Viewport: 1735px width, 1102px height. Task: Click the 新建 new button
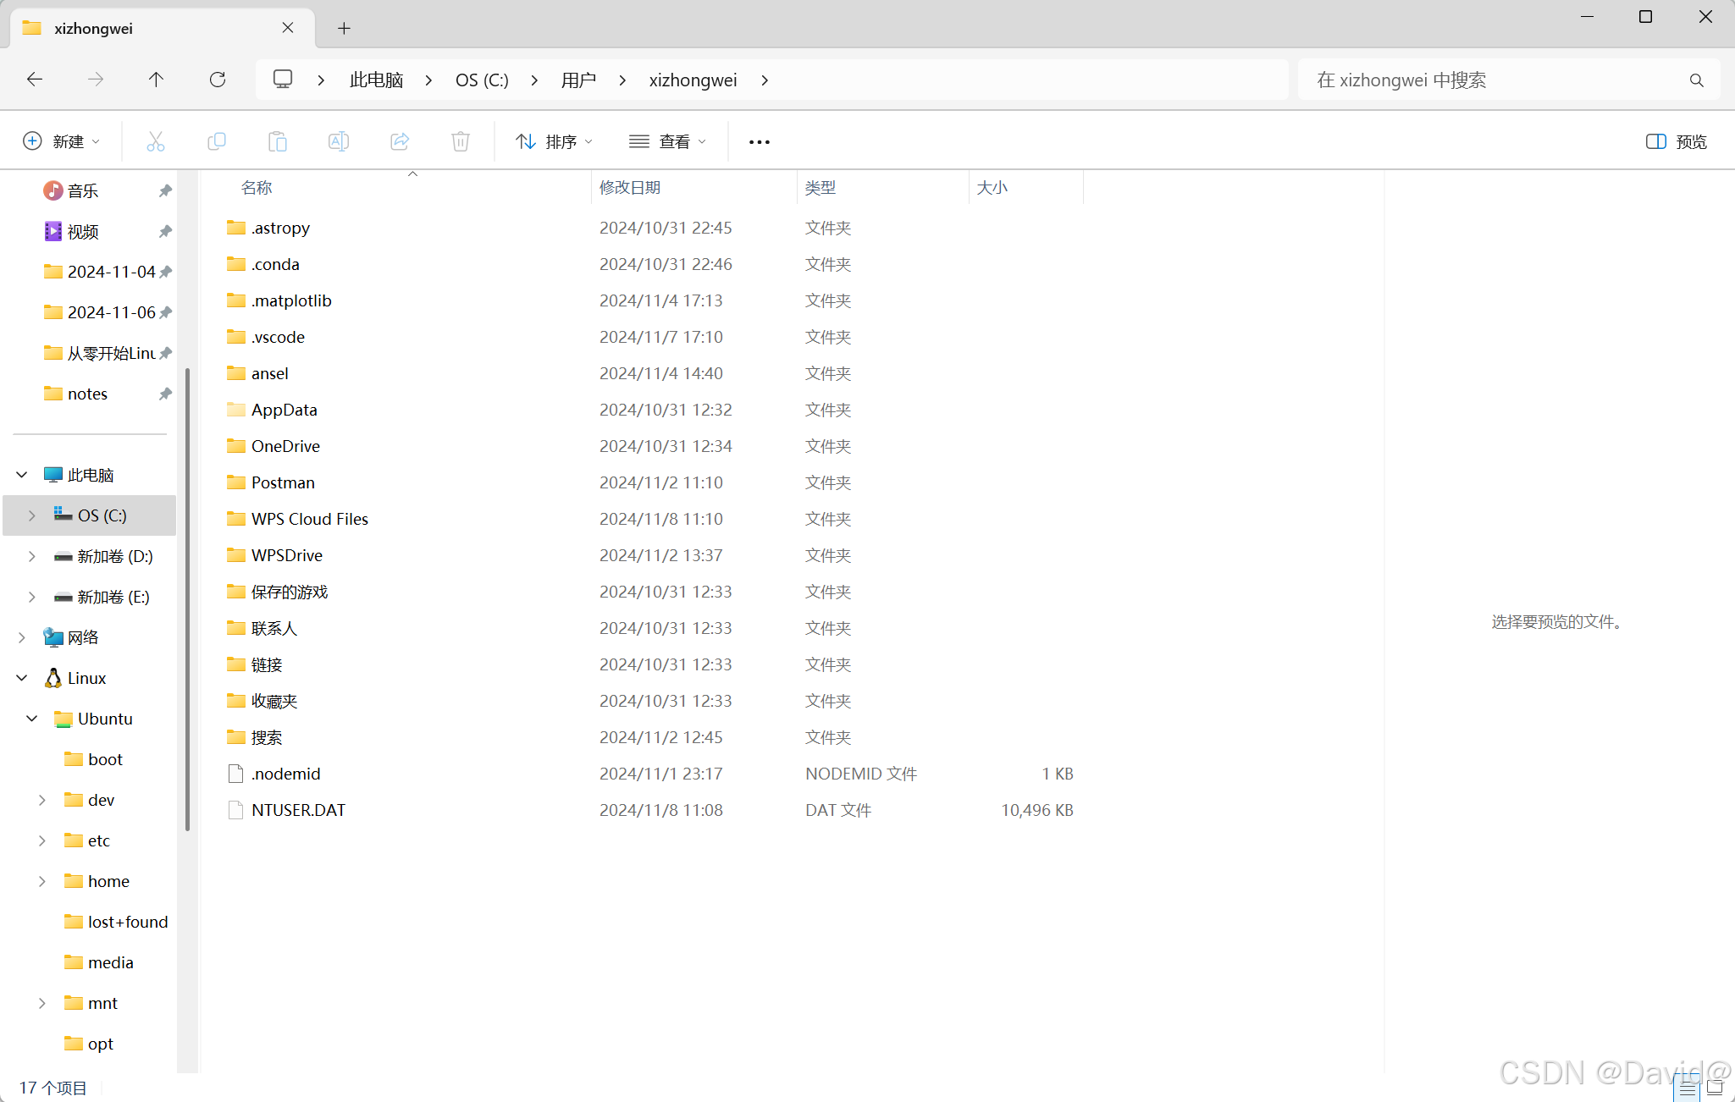click(61, 141)
